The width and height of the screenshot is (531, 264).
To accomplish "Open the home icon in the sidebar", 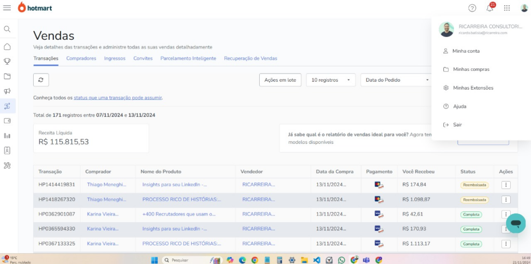I will coord(7,47).
